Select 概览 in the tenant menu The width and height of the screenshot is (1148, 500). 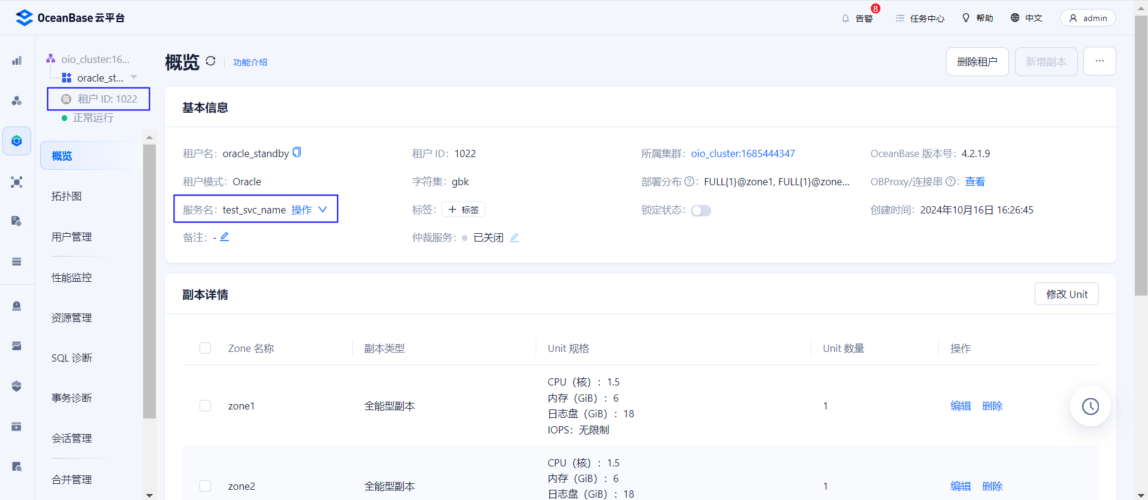tap(92, 156)
